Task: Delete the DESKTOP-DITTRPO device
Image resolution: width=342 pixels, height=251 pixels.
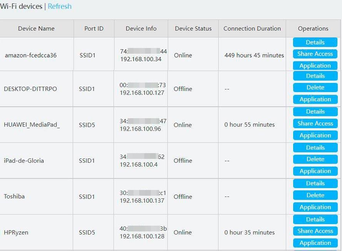Action: [315, 88]
